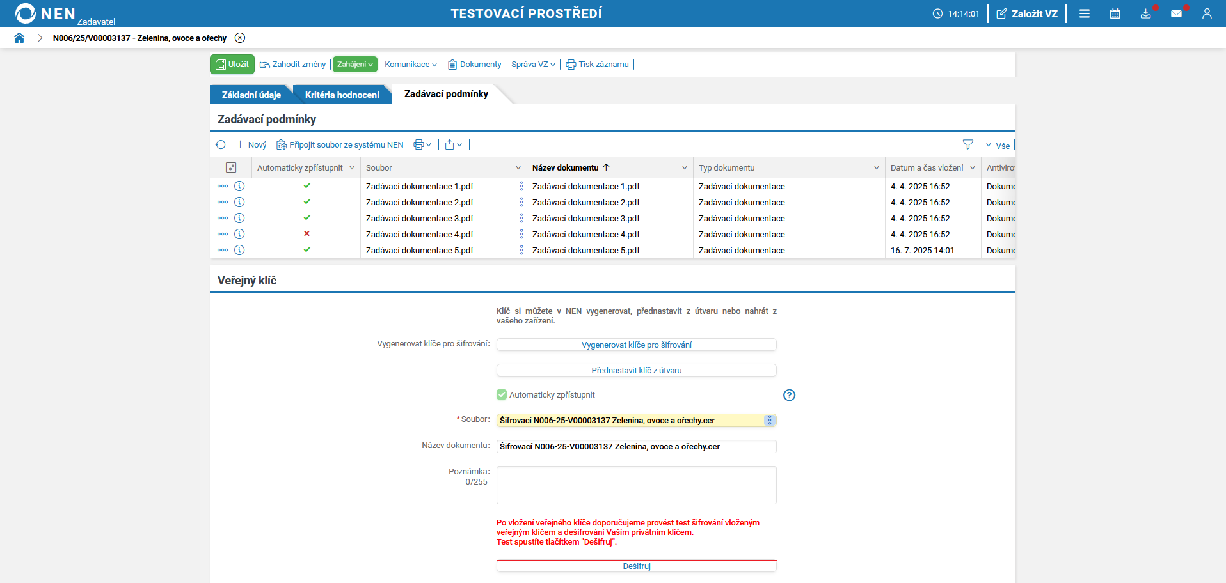Show info for Zadávací dokumentace 3.pdf row
Viewport: 1226px width, 583px height.
(x=239, y=218)
